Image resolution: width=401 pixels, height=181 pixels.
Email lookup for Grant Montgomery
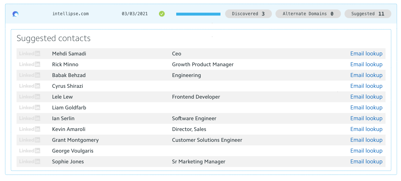click(366, 140)
